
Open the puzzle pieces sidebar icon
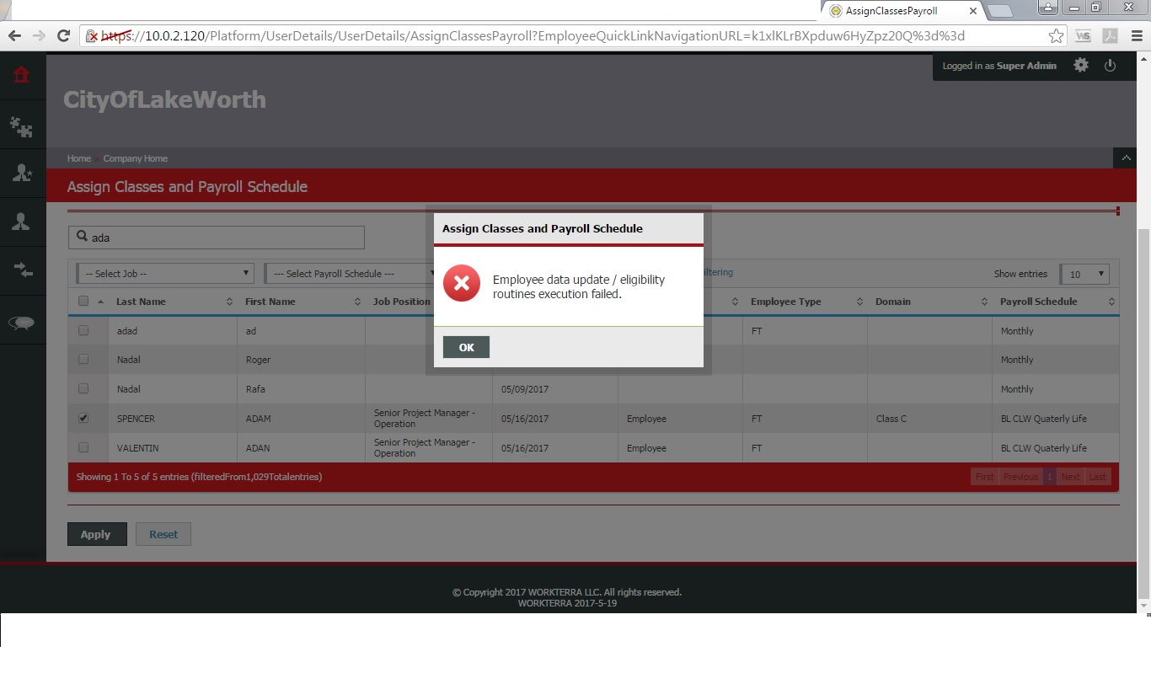[22, 126]
